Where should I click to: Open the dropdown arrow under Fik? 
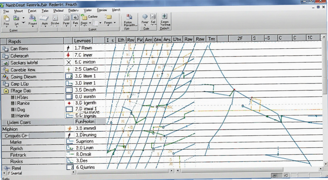point(75,26)
